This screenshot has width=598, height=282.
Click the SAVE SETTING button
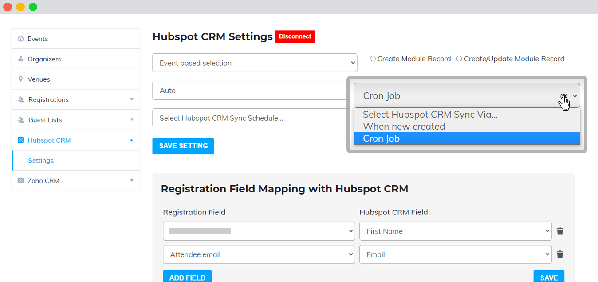183,146
